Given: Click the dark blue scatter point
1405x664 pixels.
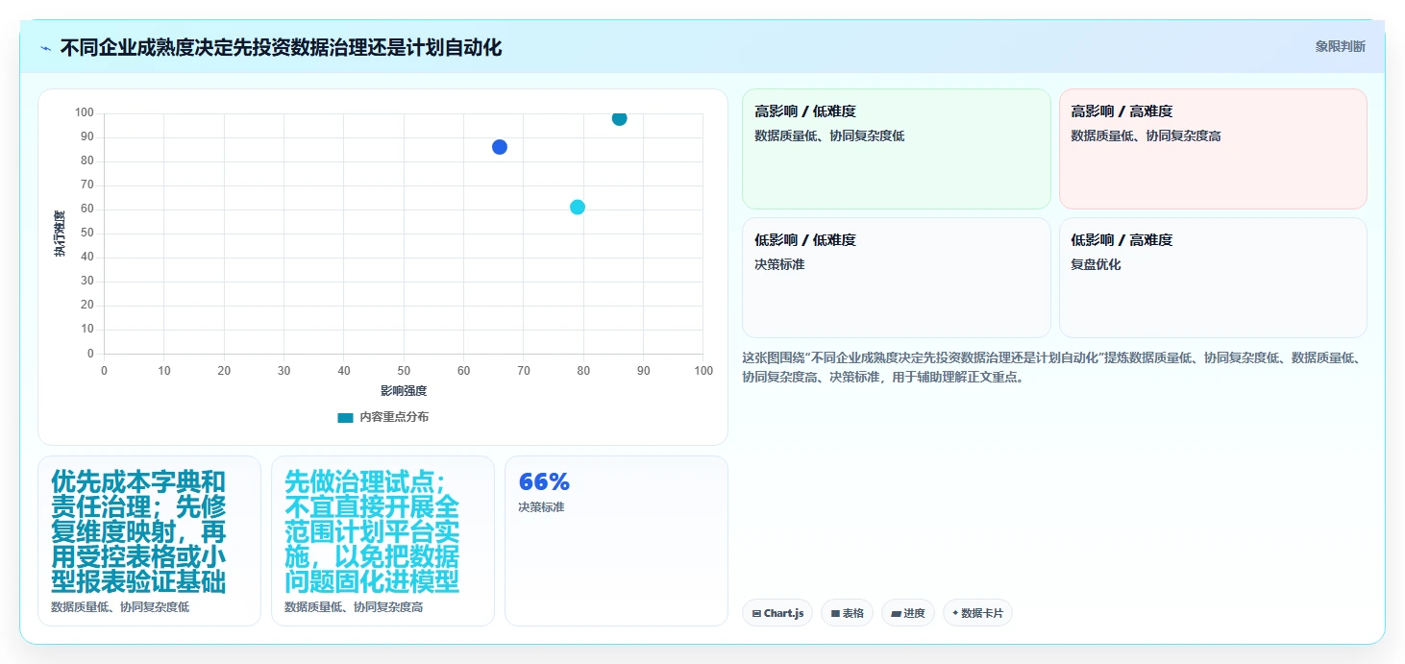Looking at the screenshot, I should (500, 147).
